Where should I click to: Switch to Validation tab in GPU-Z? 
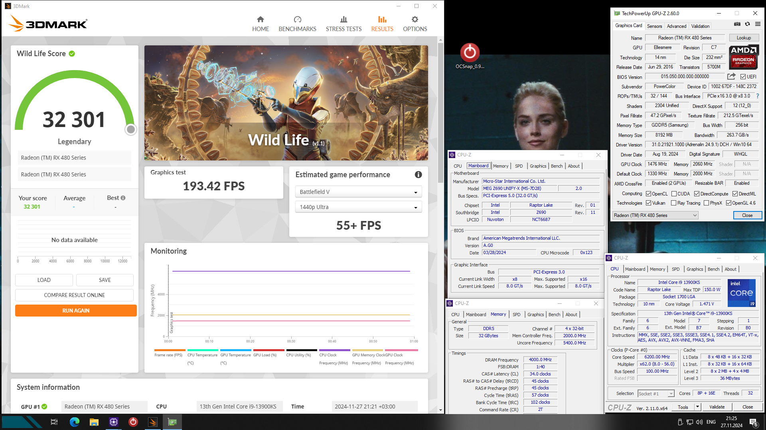(x=700, y=26)
